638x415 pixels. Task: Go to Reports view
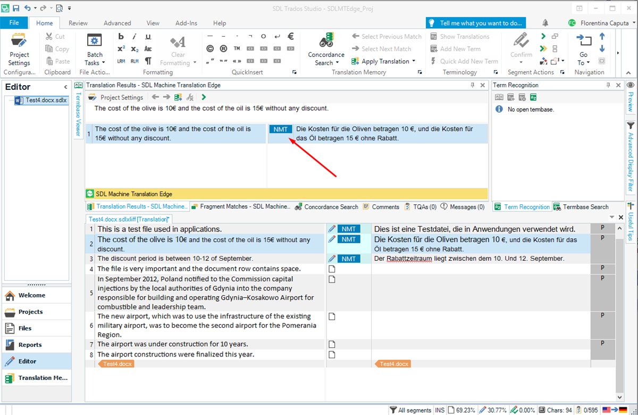coord(36,345)
